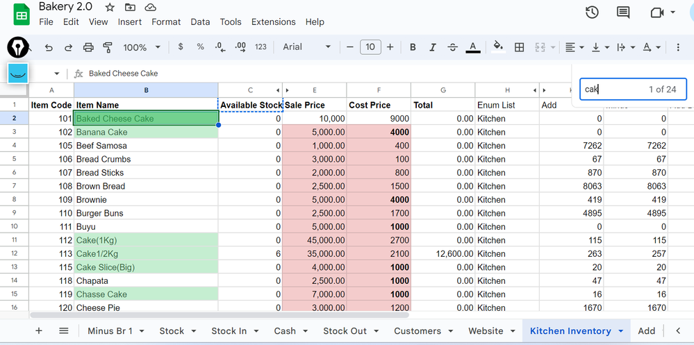This screenshot has width=694, height=345.
Task: Print the spreadsheet
Action: pos(88,47)
